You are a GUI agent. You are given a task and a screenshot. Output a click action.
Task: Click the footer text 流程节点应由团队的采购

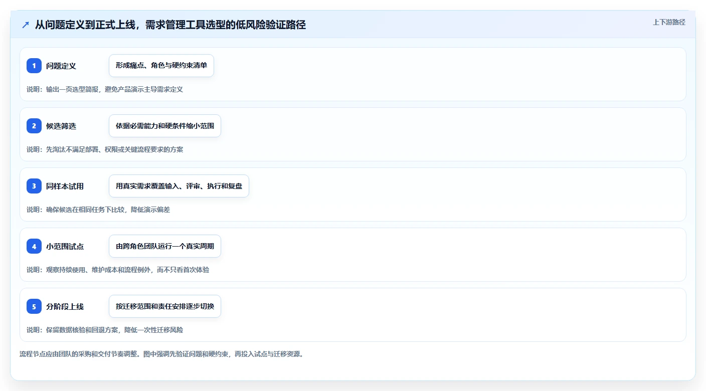(161, 354)
